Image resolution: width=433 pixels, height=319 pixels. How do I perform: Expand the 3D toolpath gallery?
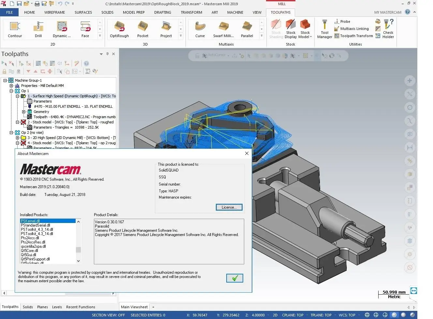point(181,36)
